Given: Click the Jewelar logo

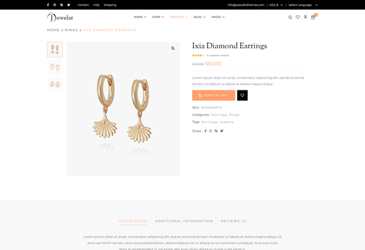Looking at the screenshot, I should click(60, 17).
